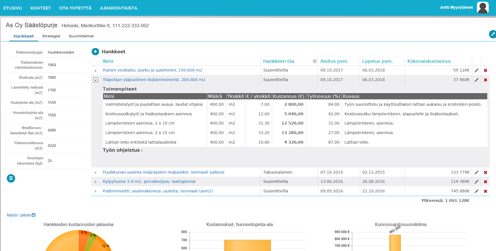Edit the Puinen vesikatto project row
Screen dimensions: 496x251
click(477, 70)
